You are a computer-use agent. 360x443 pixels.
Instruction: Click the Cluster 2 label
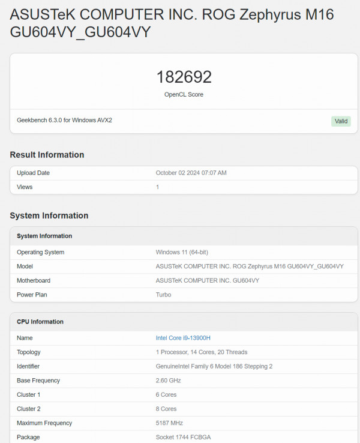click(29, 409)
